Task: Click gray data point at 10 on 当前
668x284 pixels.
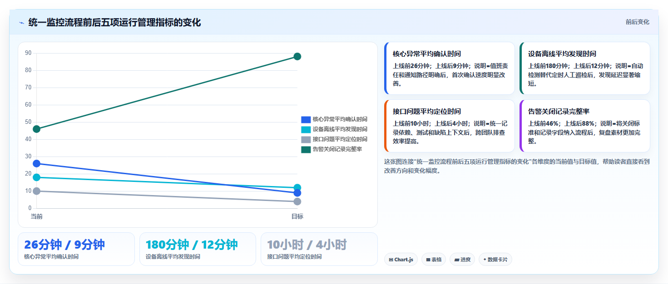Action: pos(36,191)
